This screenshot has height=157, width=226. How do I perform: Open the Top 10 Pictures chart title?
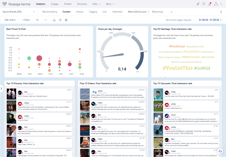coord(25,83)
